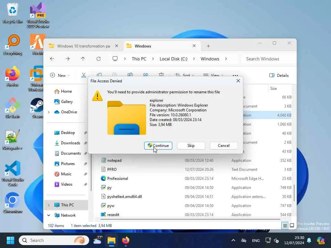Open Desktop quick access folder

tap(68, 133)
